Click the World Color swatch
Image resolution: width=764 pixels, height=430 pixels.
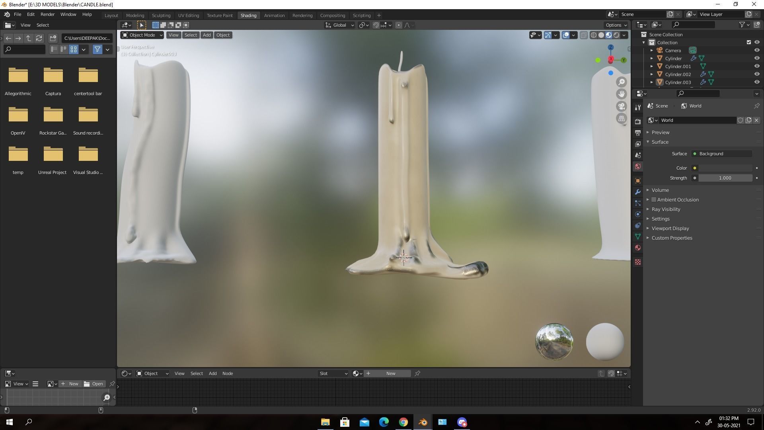tap(725, 168)
